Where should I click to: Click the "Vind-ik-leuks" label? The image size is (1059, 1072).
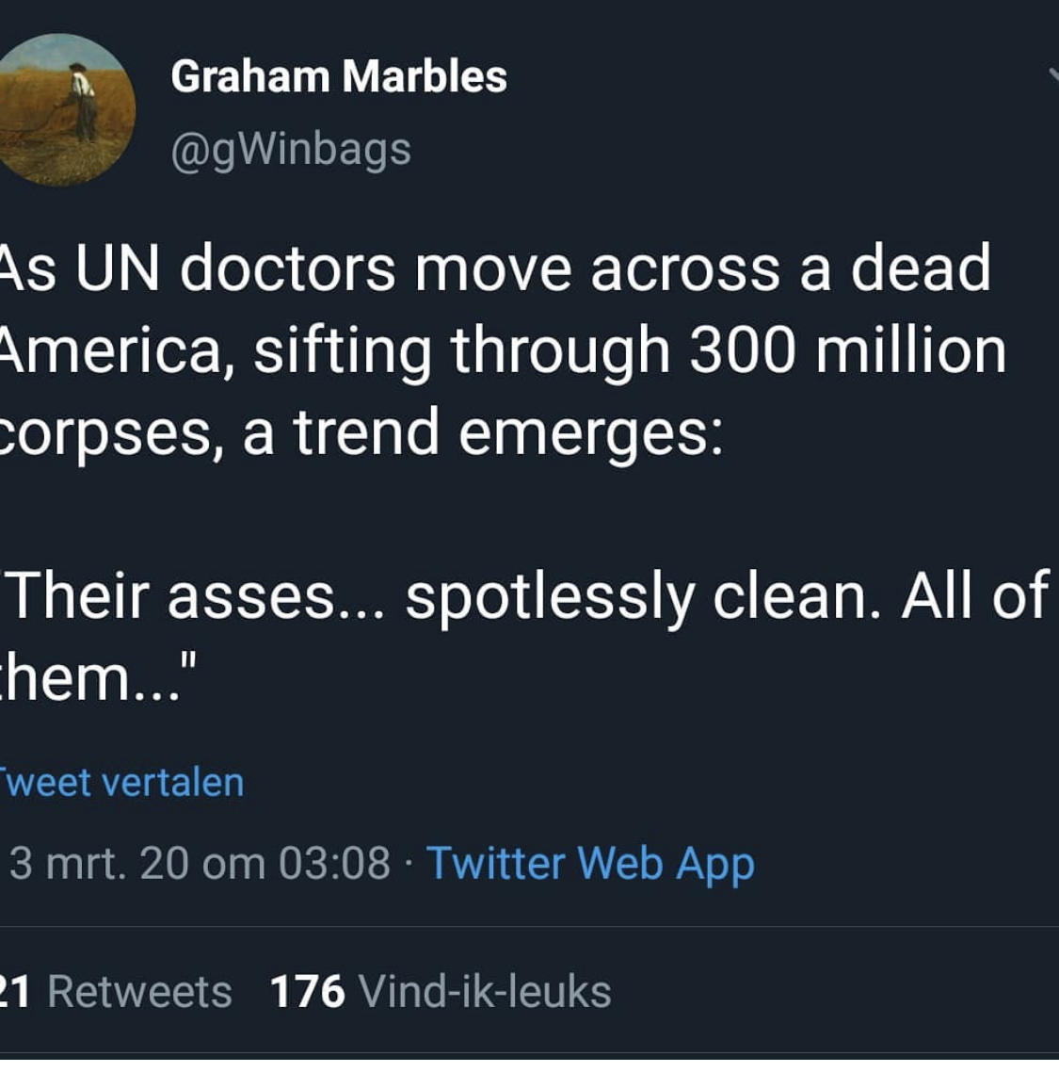click(485, 991)
